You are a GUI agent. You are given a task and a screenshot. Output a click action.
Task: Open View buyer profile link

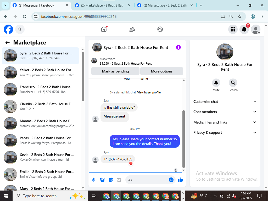[x=149, y=92]
